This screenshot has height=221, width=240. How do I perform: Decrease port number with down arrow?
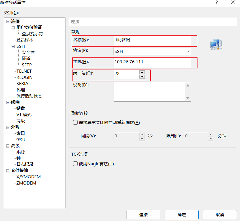point(142,77)
